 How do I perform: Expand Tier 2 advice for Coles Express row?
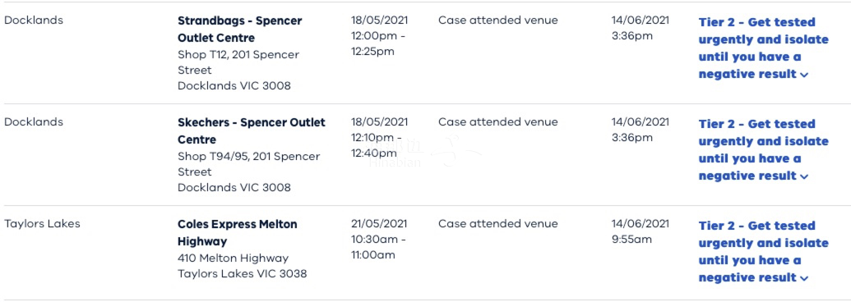point(763,252)
